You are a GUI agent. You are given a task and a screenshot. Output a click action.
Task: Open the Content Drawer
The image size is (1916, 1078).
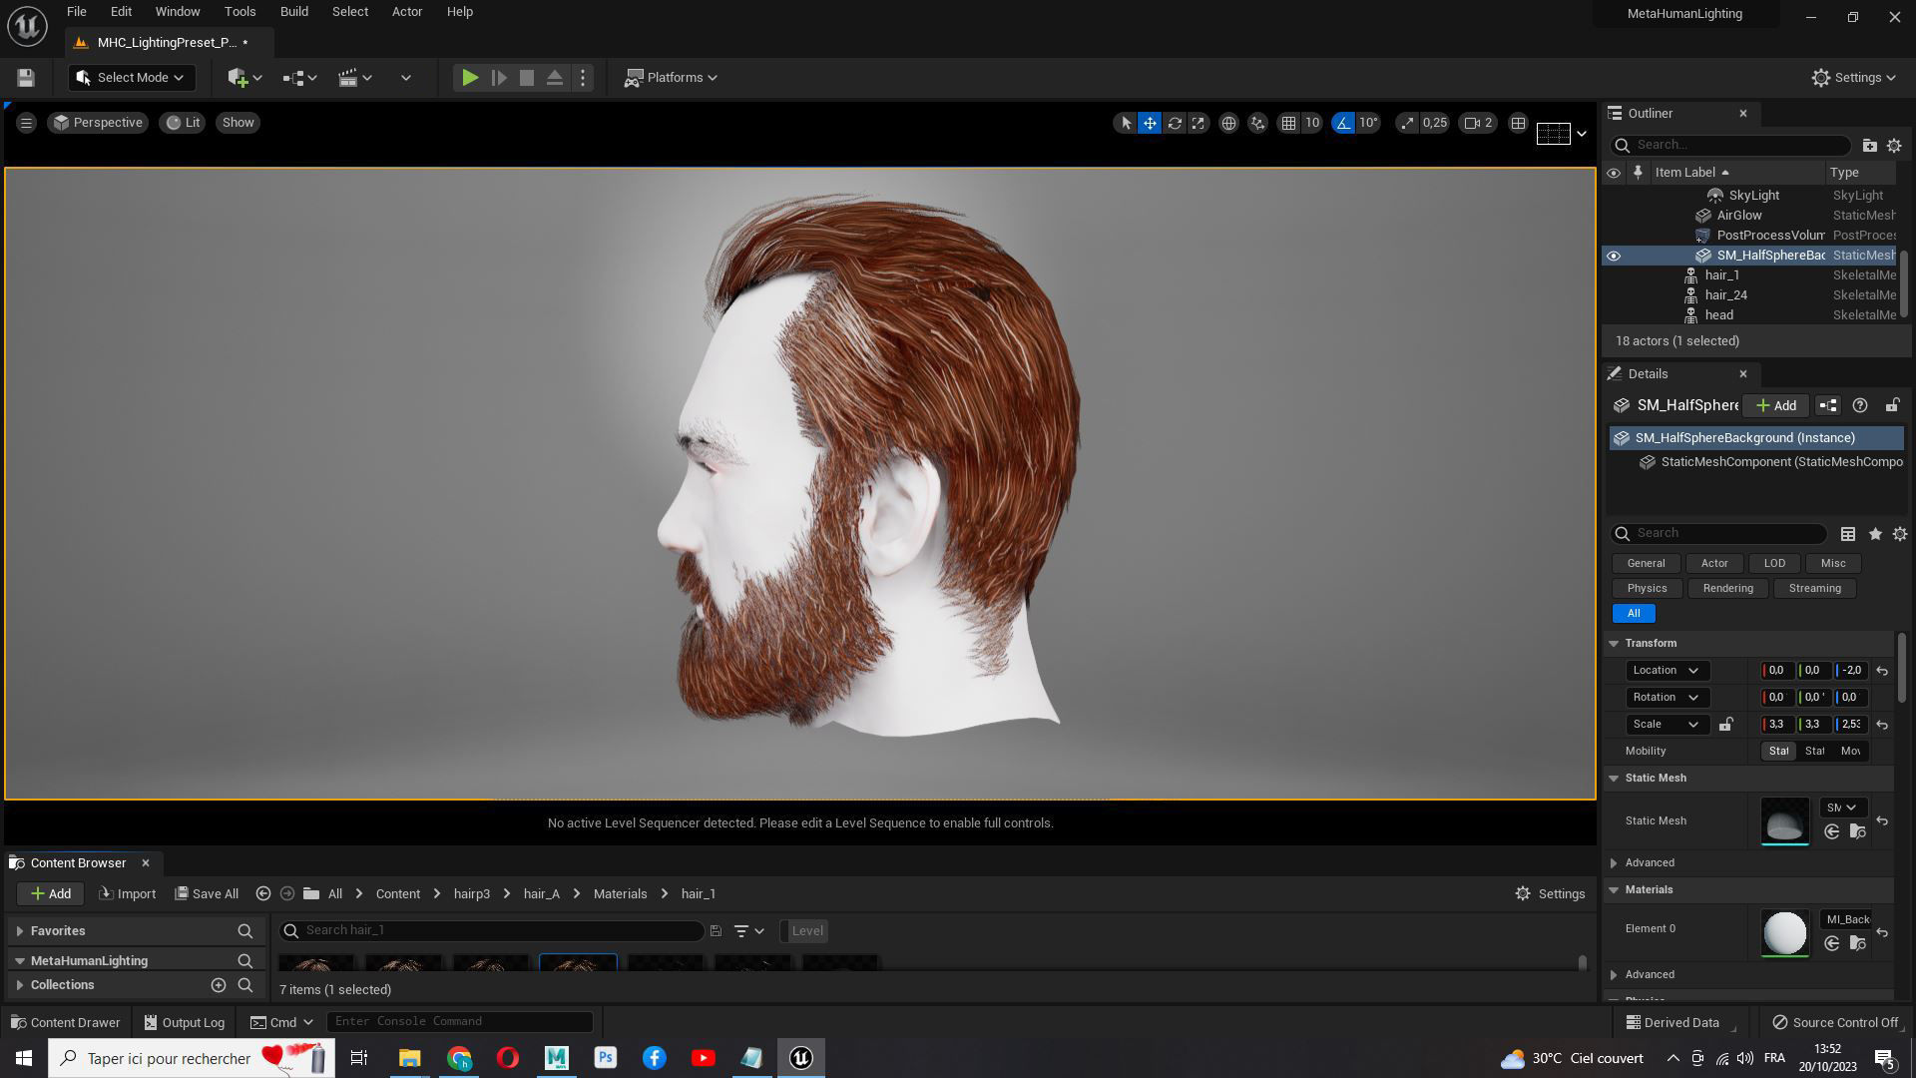65,1023
